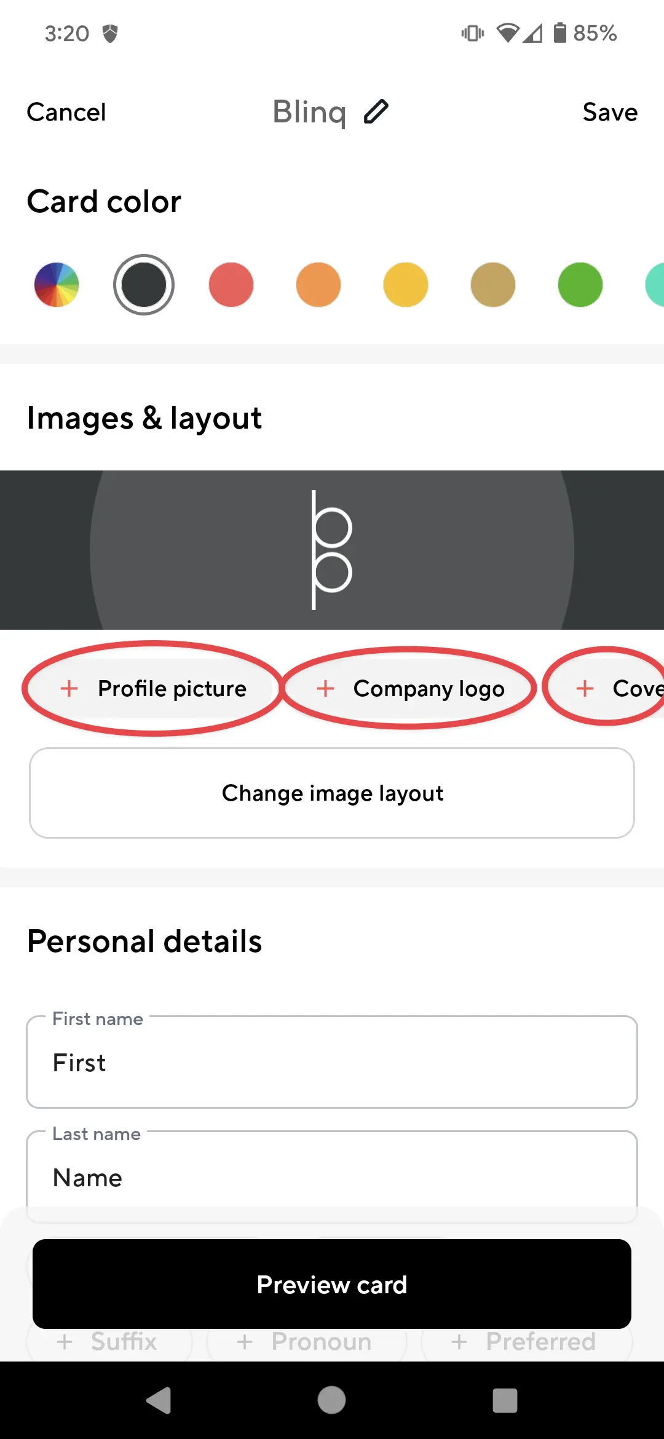Cancel editing the card

(66, 113)
